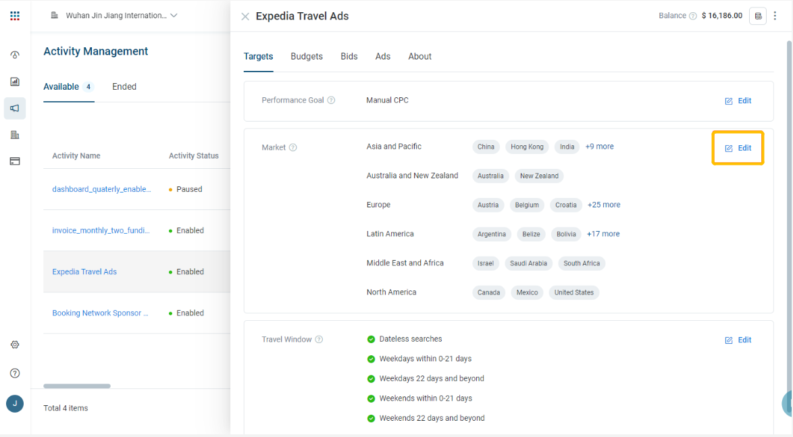Click the activity table horizontal scrollbar
Screen dimensions: 793x437
click(x=77, y=386)
